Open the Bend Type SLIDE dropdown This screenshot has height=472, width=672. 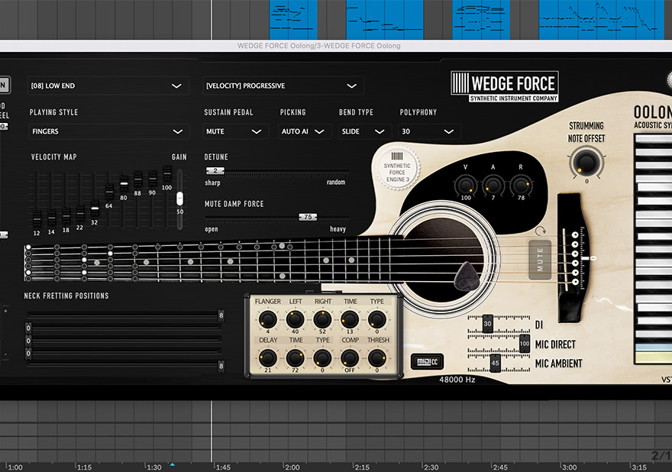pos(365,131)
